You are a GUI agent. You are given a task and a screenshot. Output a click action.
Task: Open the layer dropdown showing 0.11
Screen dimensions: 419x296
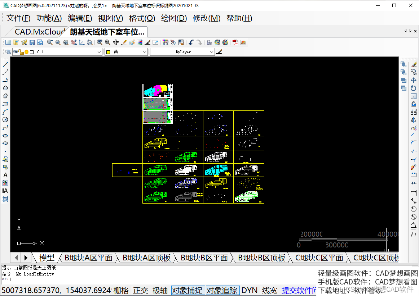tap(57, 52)
